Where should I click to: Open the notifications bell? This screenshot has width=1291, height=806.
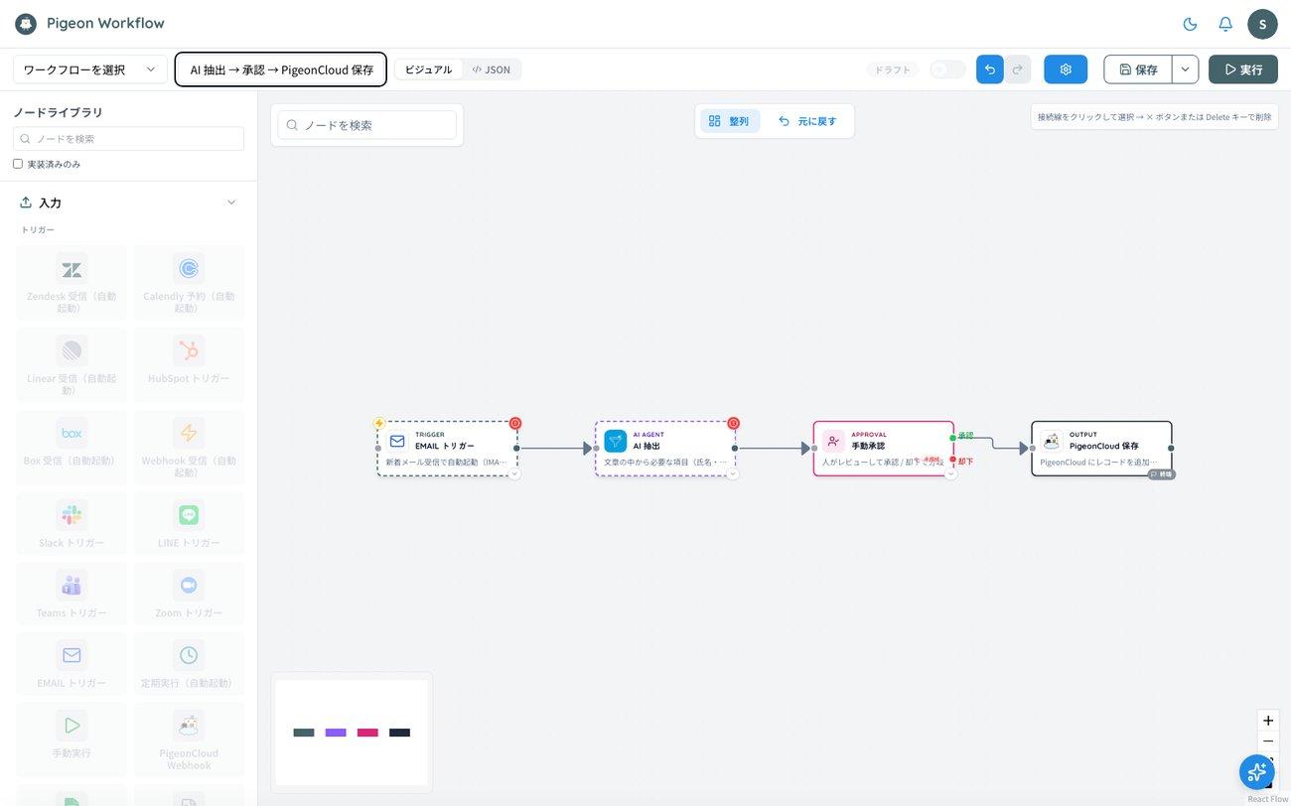(1225, 24)
